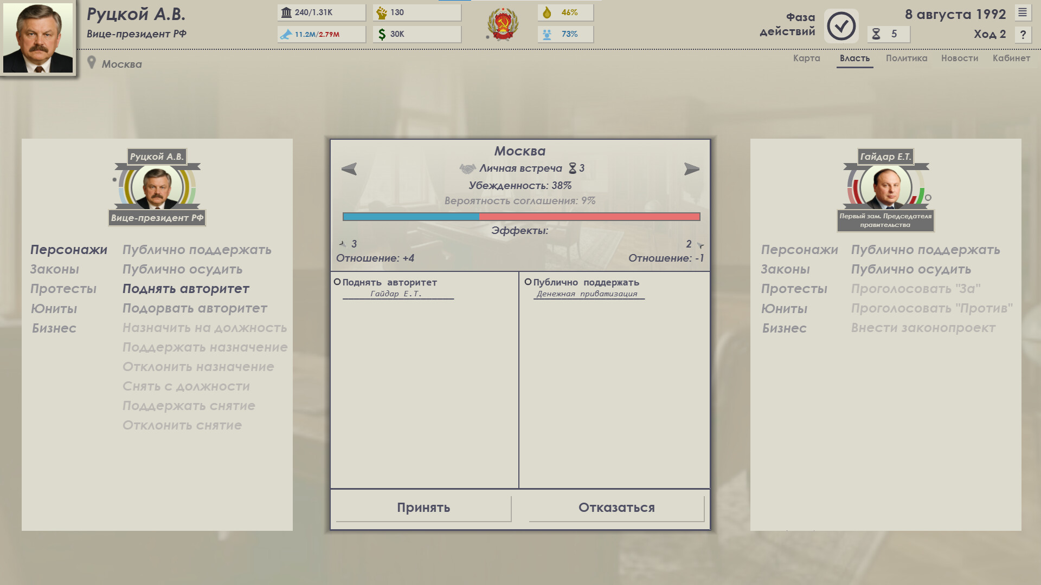
Task: Go to the next meeting with right arrow
Action: [x=692, y=169]
